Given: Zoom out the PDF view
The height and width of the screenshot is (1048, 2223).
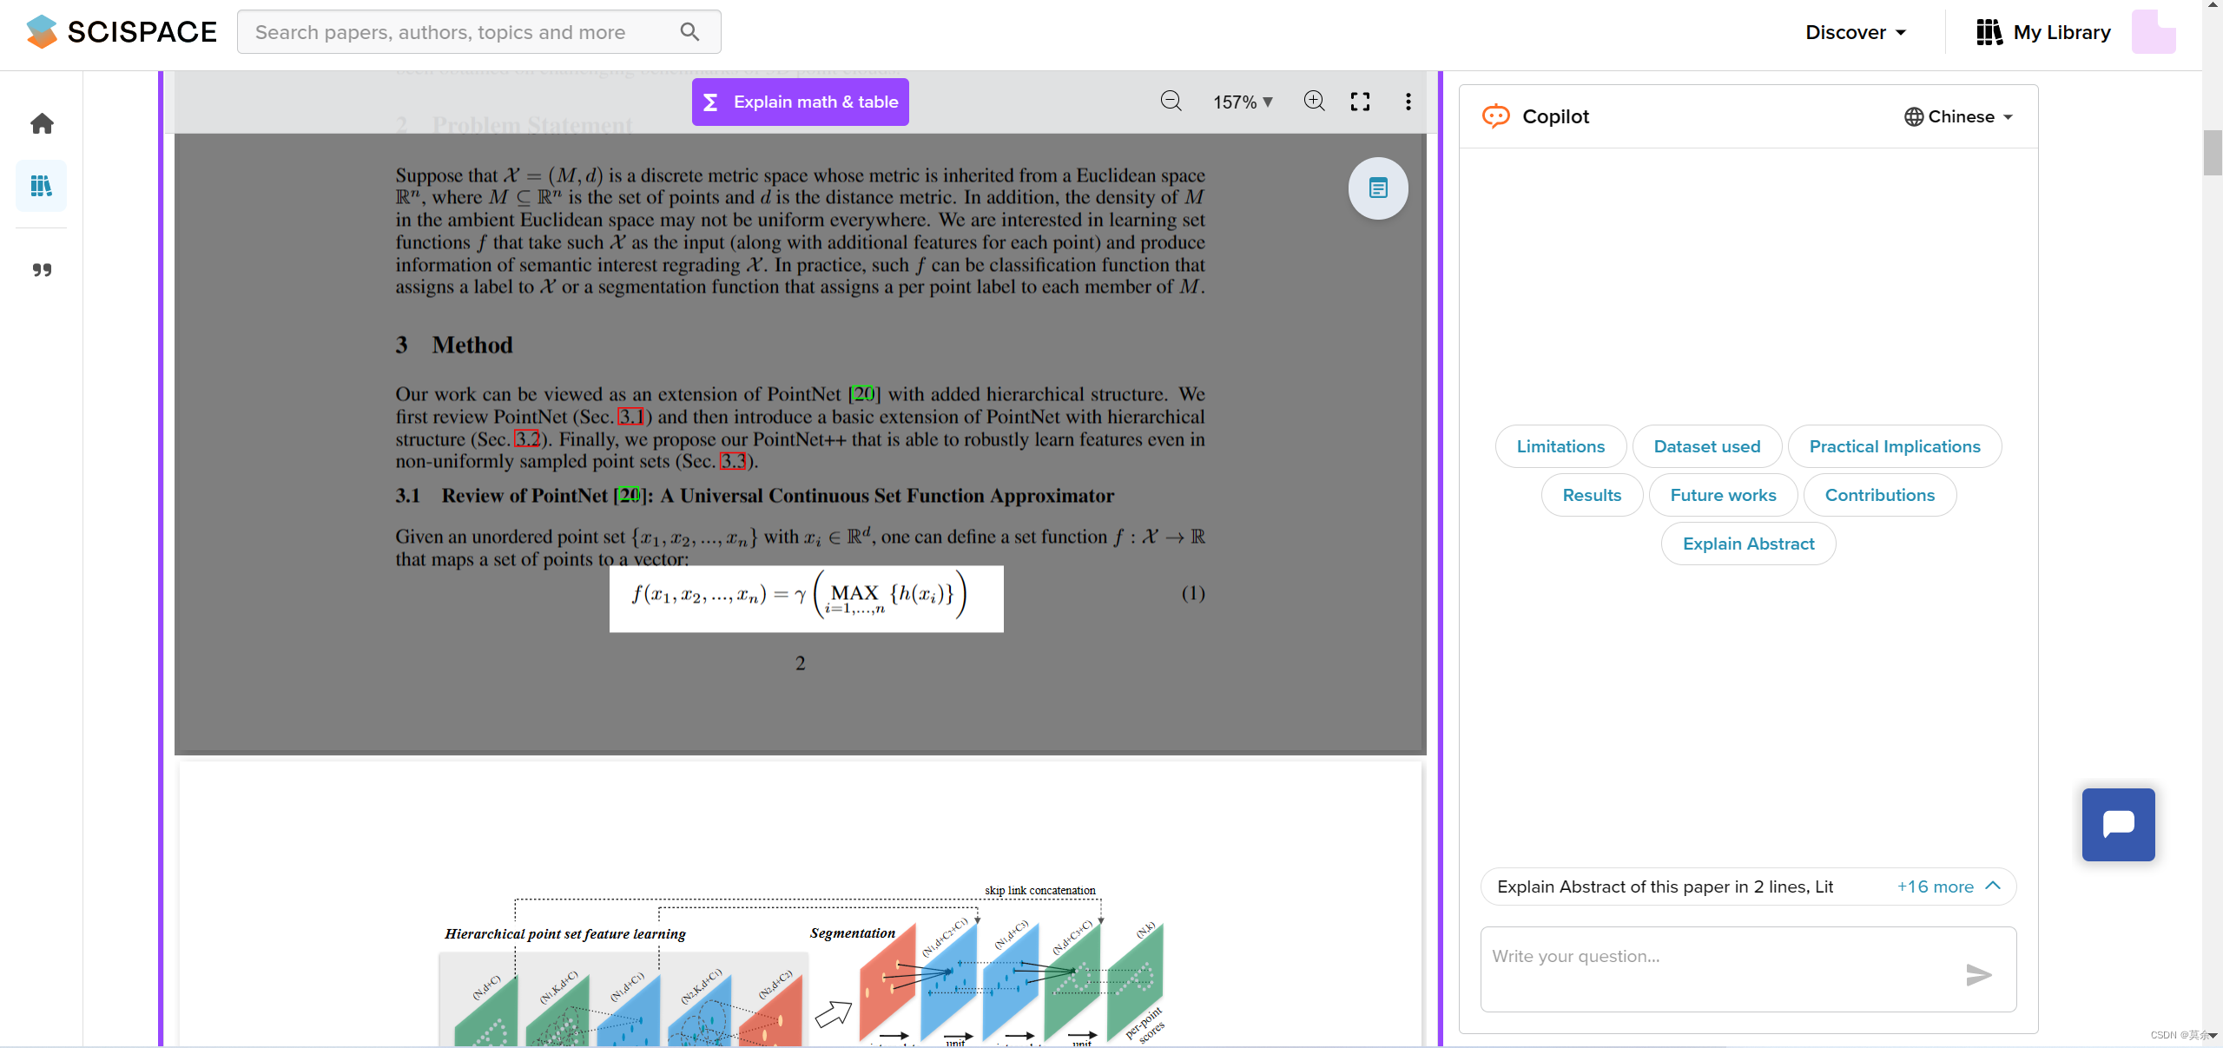Looking at the screenshot, I should coord(1171,102).
